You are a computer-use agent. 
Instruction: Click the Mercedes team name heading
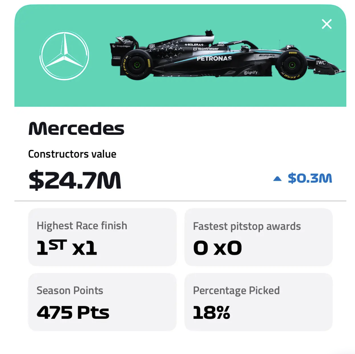pos(76,128)
